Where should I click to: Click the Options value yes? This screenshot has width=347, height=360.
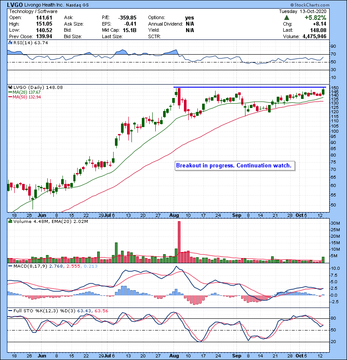[x=190, y=18]
